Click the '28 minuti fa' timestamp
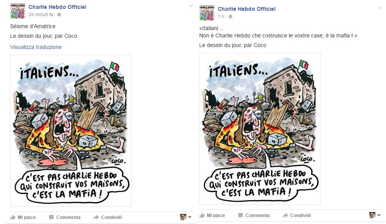The width and height of the screenshot is (386, 224). click(x=41, y=15)
